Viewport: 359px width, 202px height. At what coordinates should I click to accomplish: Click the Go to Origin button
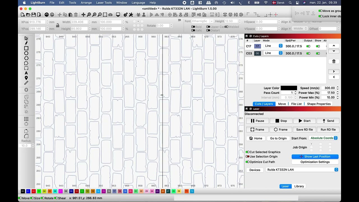(278, 138)
